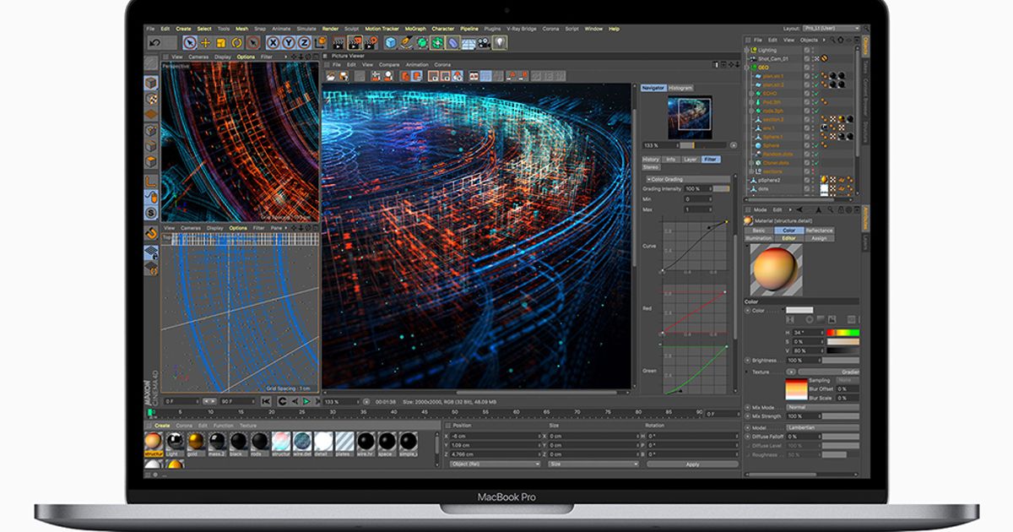The width and height of the screenshot is (1013, 532).
Task: Click the spline pen tool icon
Action: pyautogui.click(x=407, y=42)
